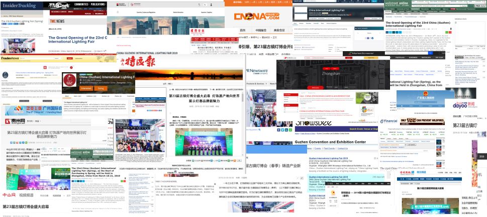Click the orange Going button
The width and height of the screenshot is (487, 217).
[x=101, y=88]
